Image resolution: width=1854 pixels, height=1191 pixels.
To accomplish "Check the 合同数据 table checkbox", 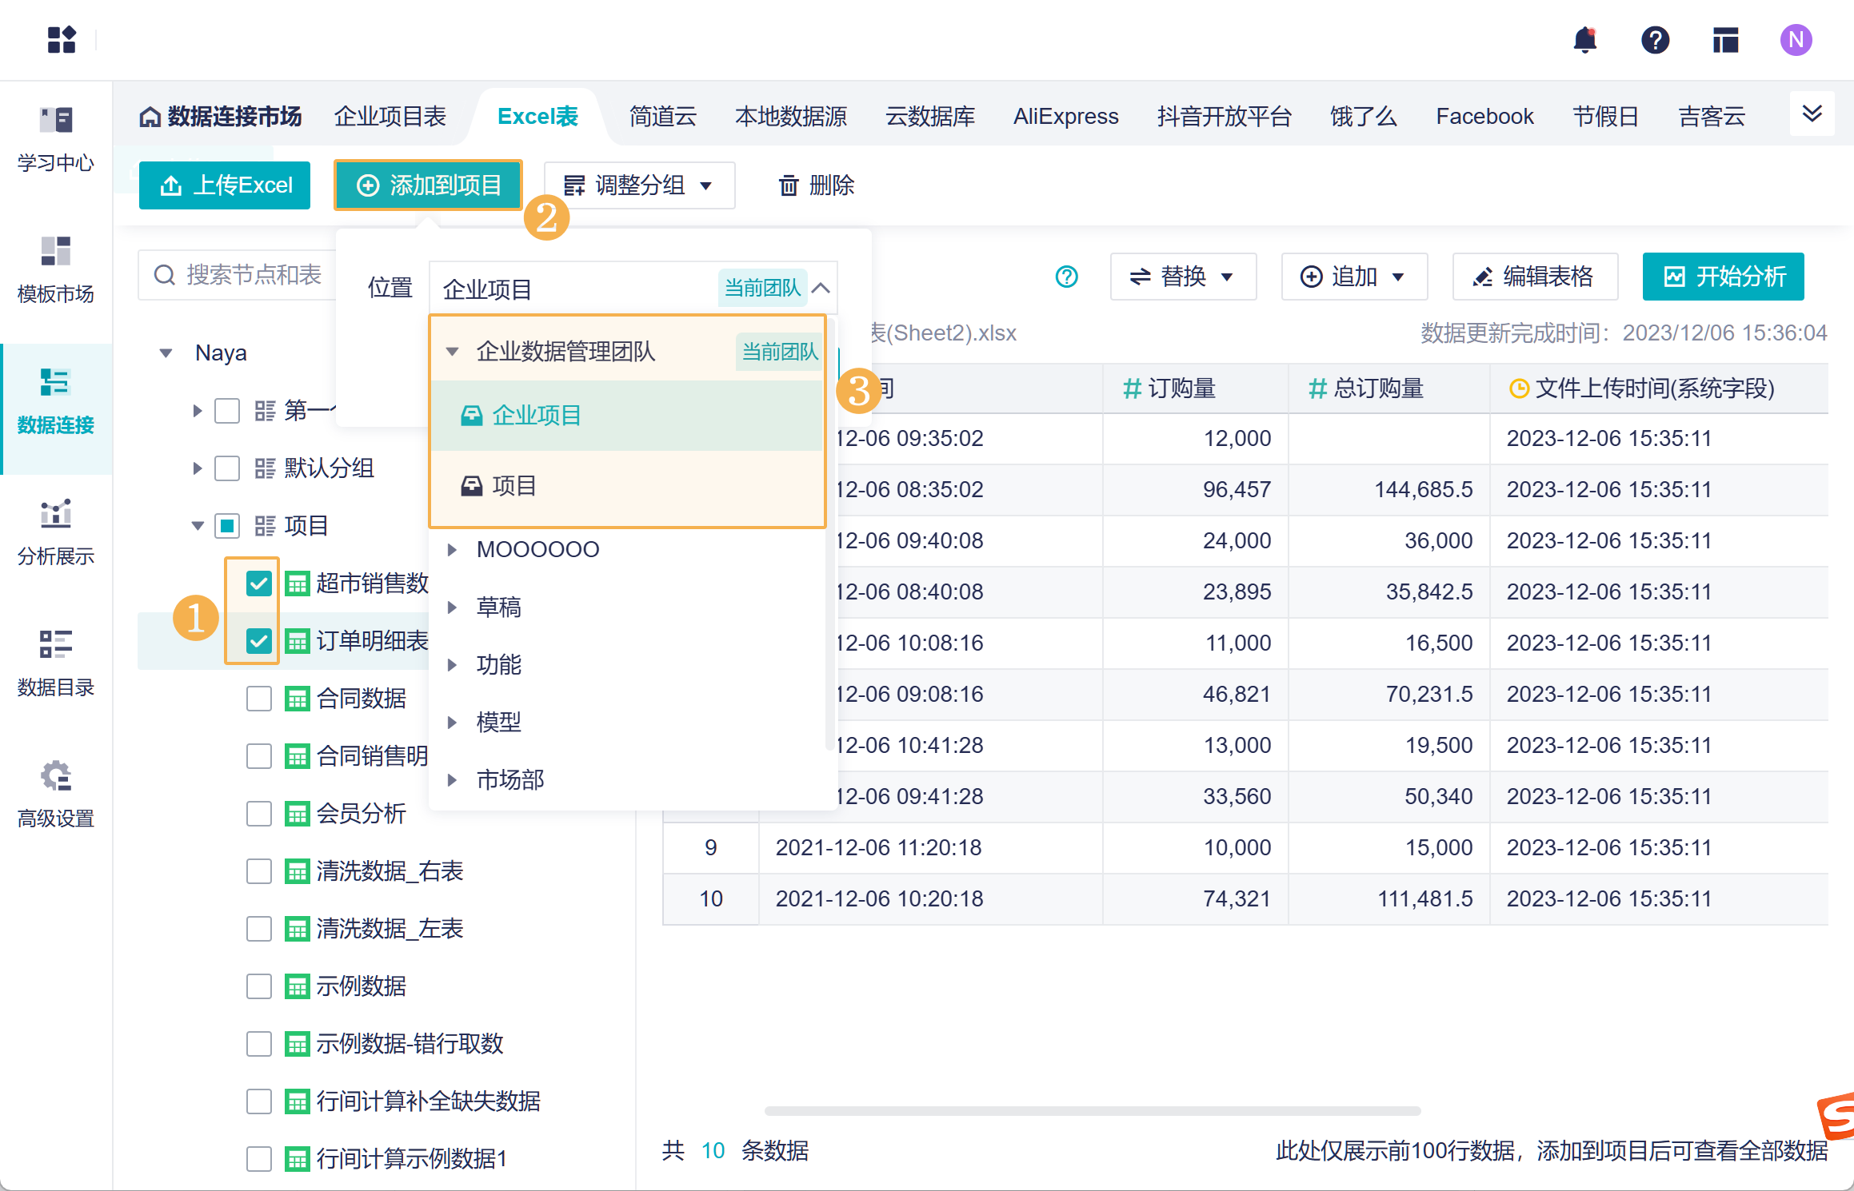I will [258, 699].
